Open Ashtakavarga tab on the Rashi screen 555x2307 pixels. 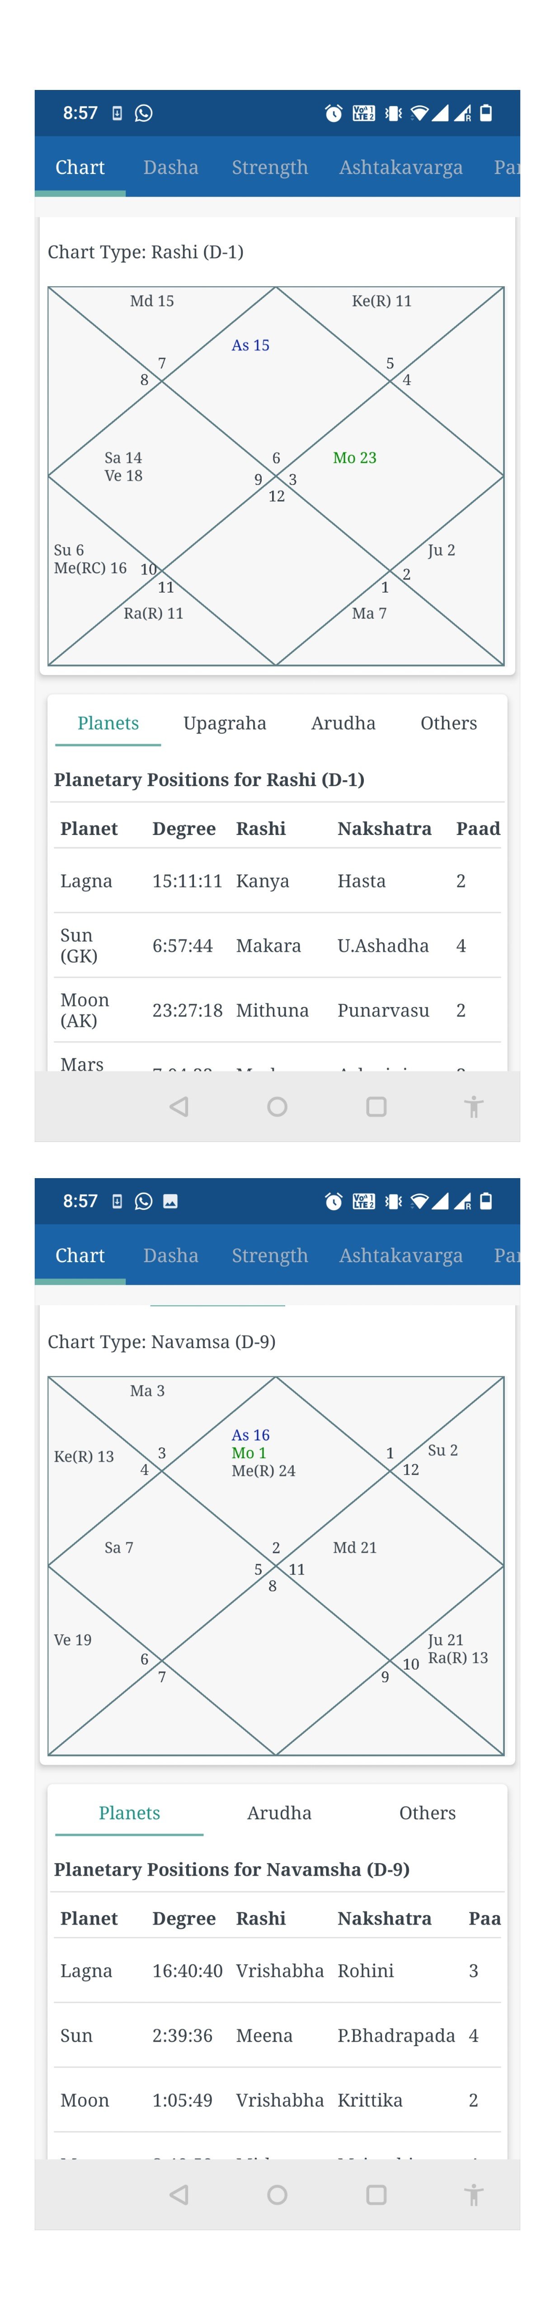(400, 167)
